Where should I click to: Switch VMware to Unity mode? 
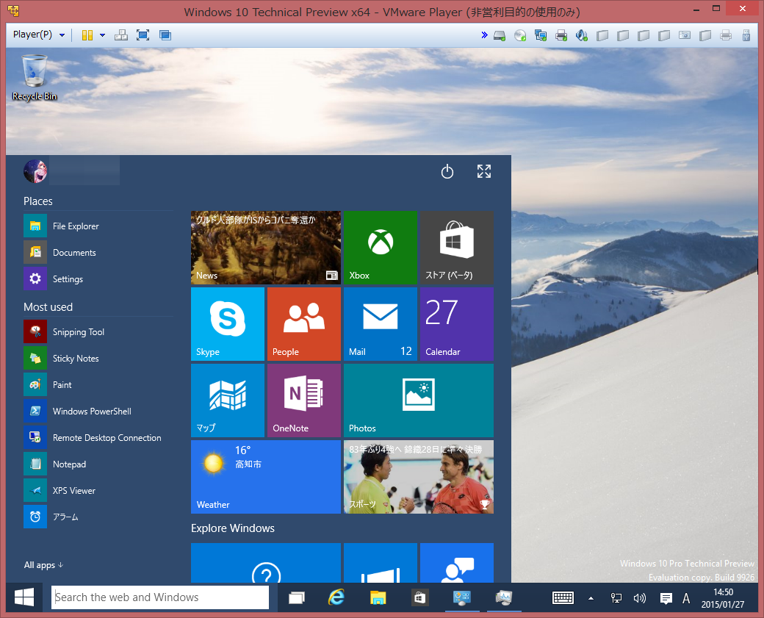click(165, 35)
